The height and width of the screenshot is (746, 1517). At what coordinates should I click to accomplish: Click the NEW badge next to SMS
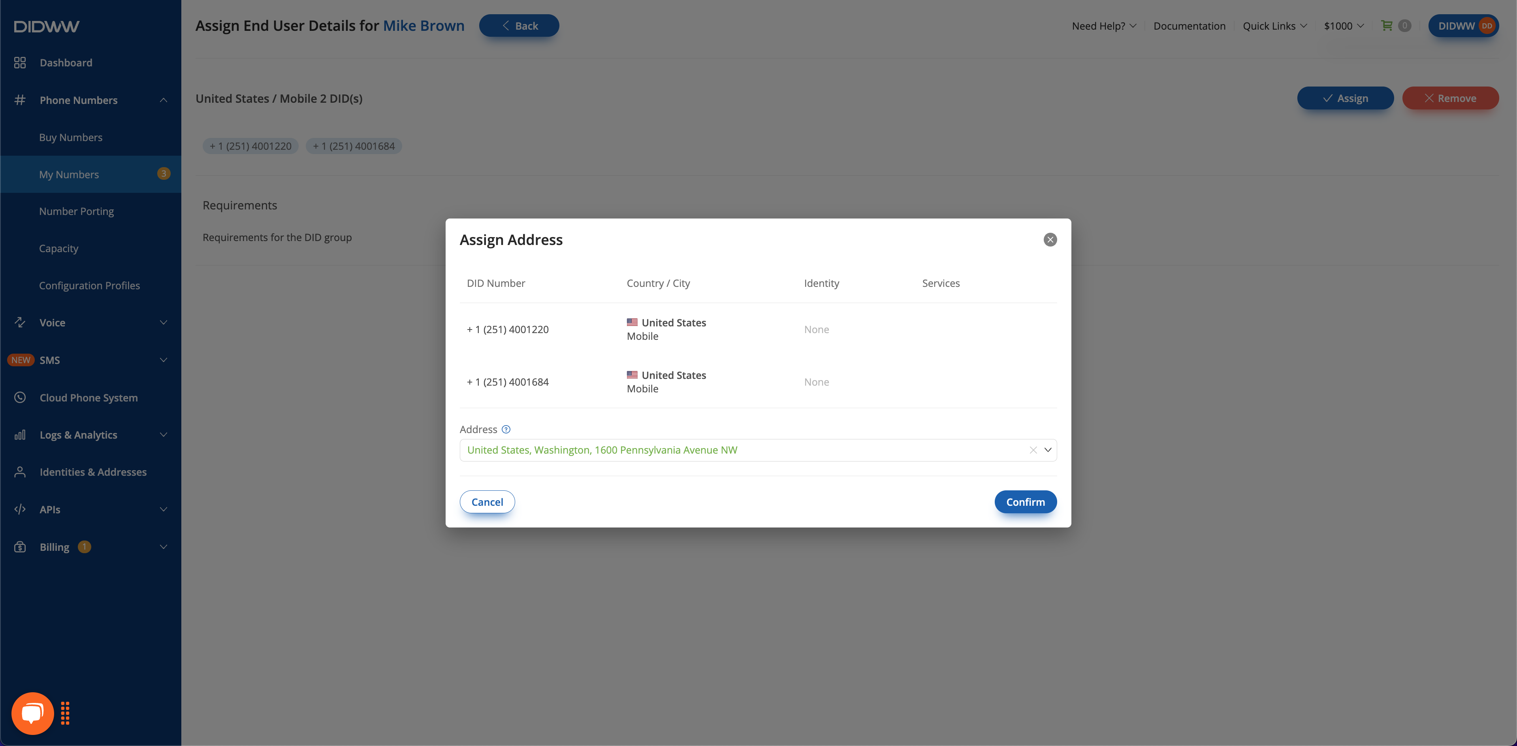[21, 360]
